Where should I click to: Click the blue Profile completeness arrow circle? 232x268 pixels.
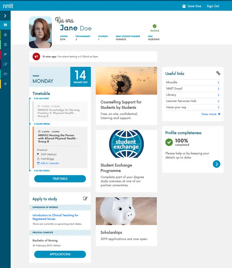point(217,164)
